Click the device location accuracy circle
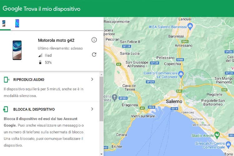 [x=197, y=85]
